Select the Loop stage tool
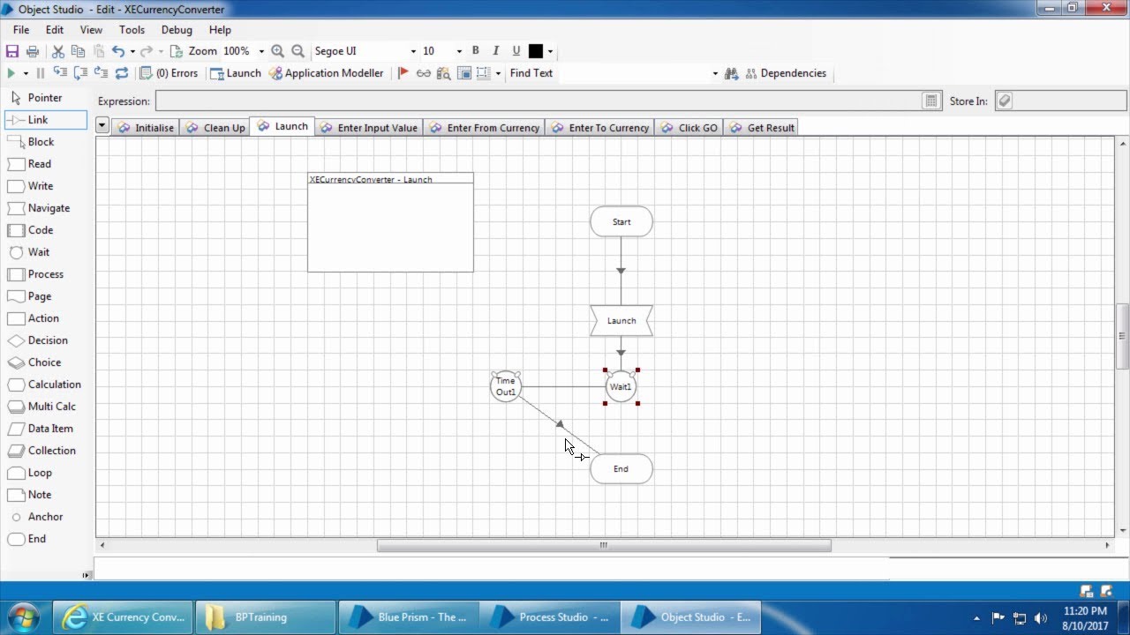 coord(30,473)
